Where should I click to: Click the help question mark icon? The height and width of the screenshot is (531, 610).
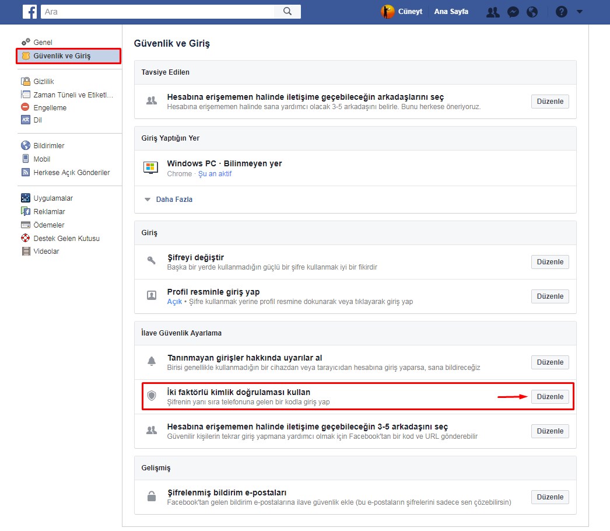561,12
